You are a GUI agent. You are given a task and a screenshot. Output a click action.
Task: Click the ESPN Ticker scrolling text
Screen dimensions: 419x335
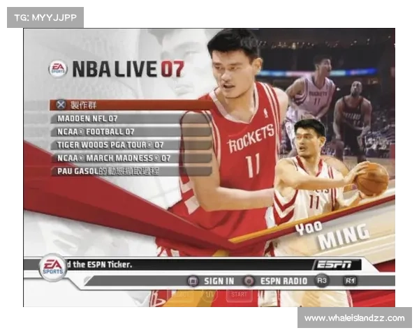point(99,265)
